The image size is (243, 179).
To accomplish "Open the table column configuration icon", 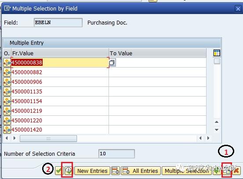I will pyautogui.click(x=217, y=53).
